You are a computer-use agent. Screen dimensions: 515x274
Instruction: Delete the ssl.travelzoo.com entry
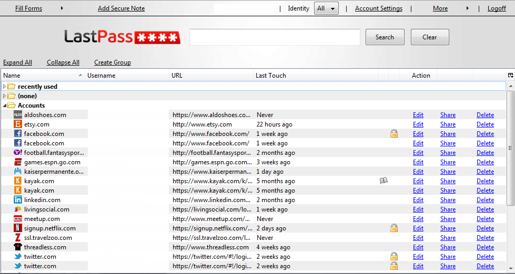[x=486, y=238]
